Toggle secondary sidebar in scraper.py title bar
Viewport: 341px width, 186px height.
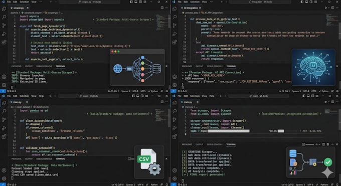pos(140,2)
